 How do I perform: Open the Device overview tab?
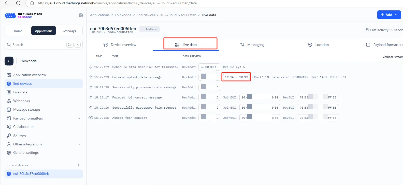tap(120, 45)
